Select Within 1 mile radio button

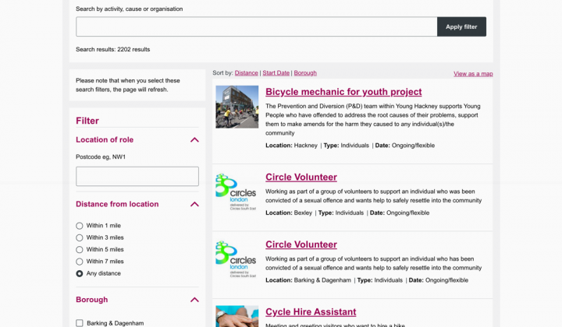coord(80,226)
